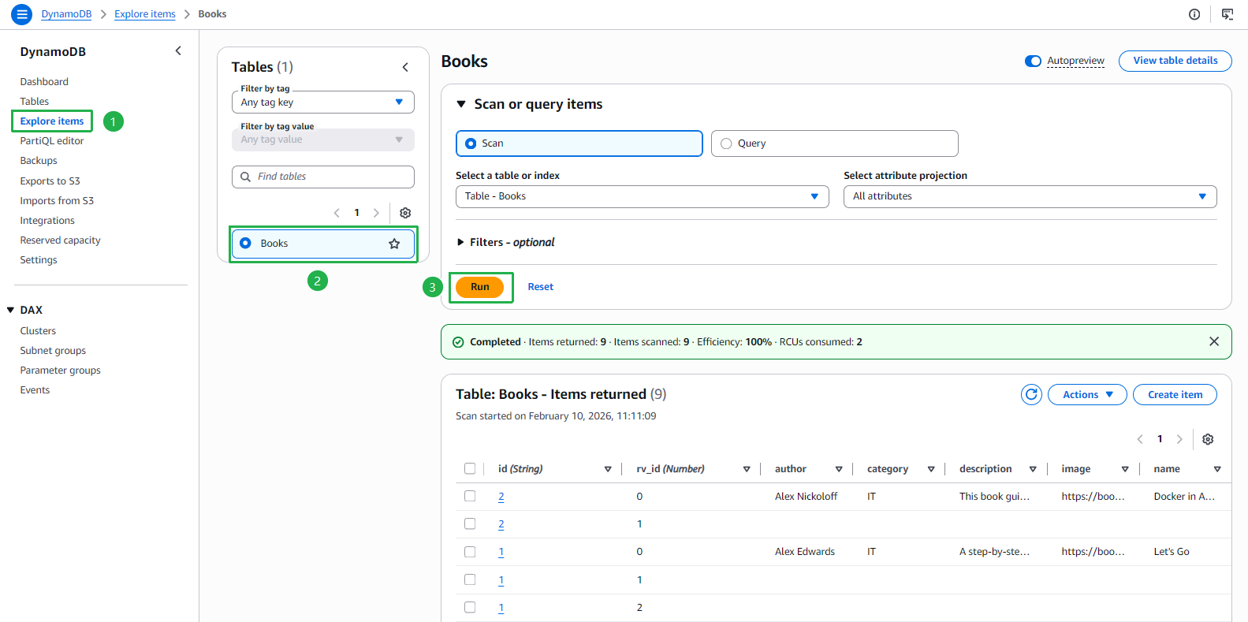Viewport: 1248px width, 622px height.
Task: Check the row with id 1 and rv_id 2
Action: [x=470, y=607]
